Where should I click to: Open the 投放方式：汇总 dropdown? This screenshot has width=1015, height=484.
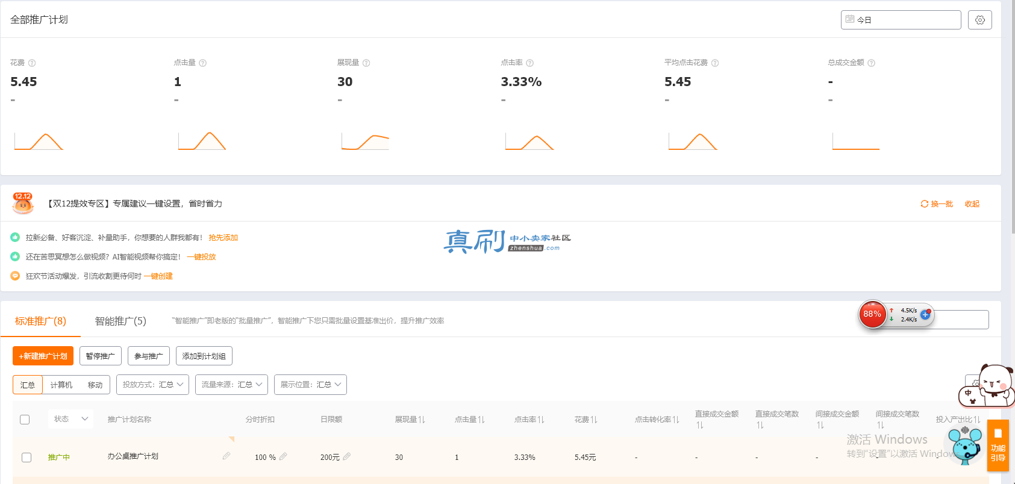(153, 385)
